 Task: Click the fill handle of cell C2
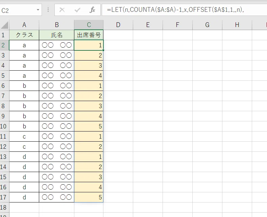click(x=103, y=50)
